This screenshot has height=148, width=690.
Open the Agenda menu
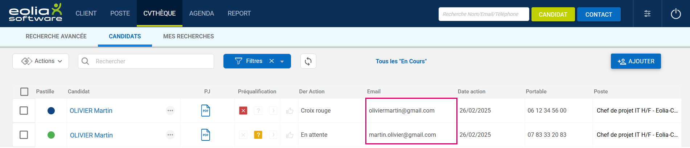click(201, 13)
